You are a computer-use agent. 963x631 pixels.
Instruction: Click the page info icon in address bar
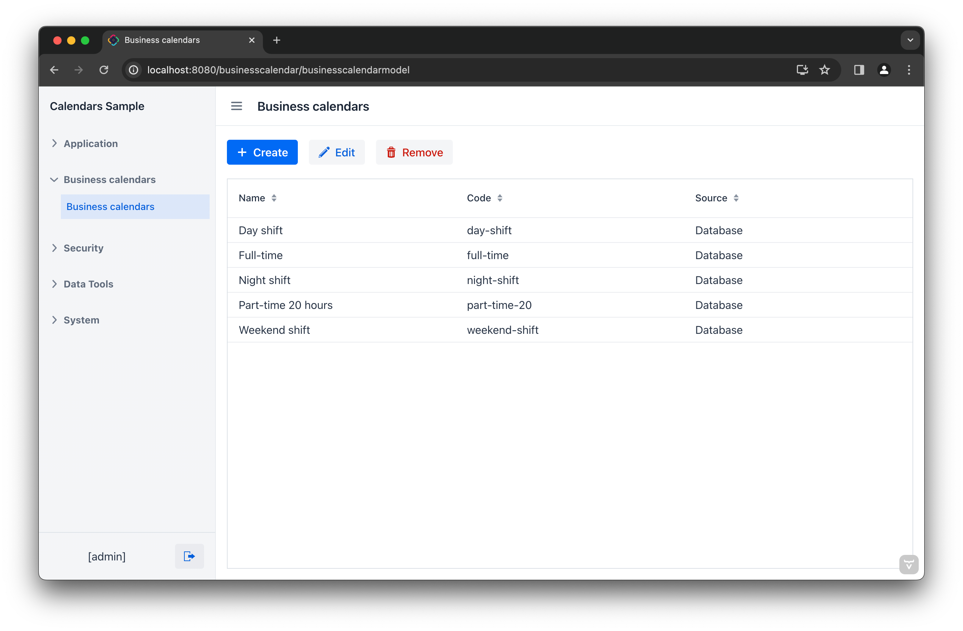[134, 70]
